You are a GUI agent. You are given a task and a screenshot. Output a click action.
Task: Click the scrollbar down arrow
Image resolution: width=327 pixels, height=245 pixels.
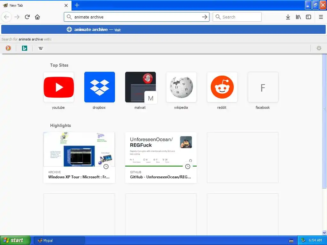(x=324, y=233)
